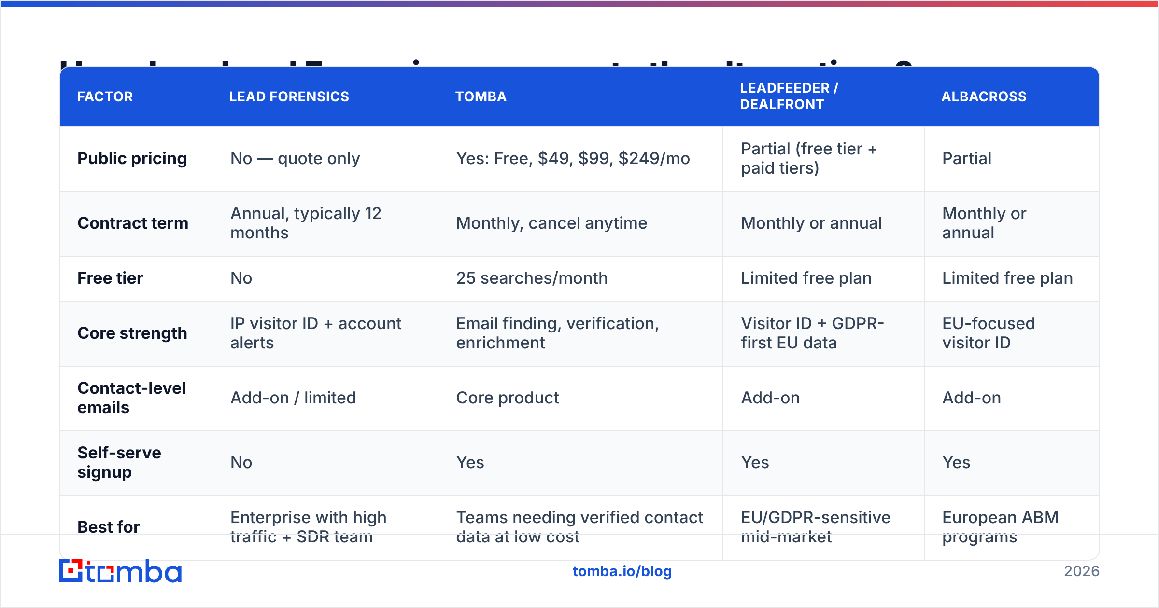Click the 2026 year text
1159x608 pixels.
(x=1082, y=571)
